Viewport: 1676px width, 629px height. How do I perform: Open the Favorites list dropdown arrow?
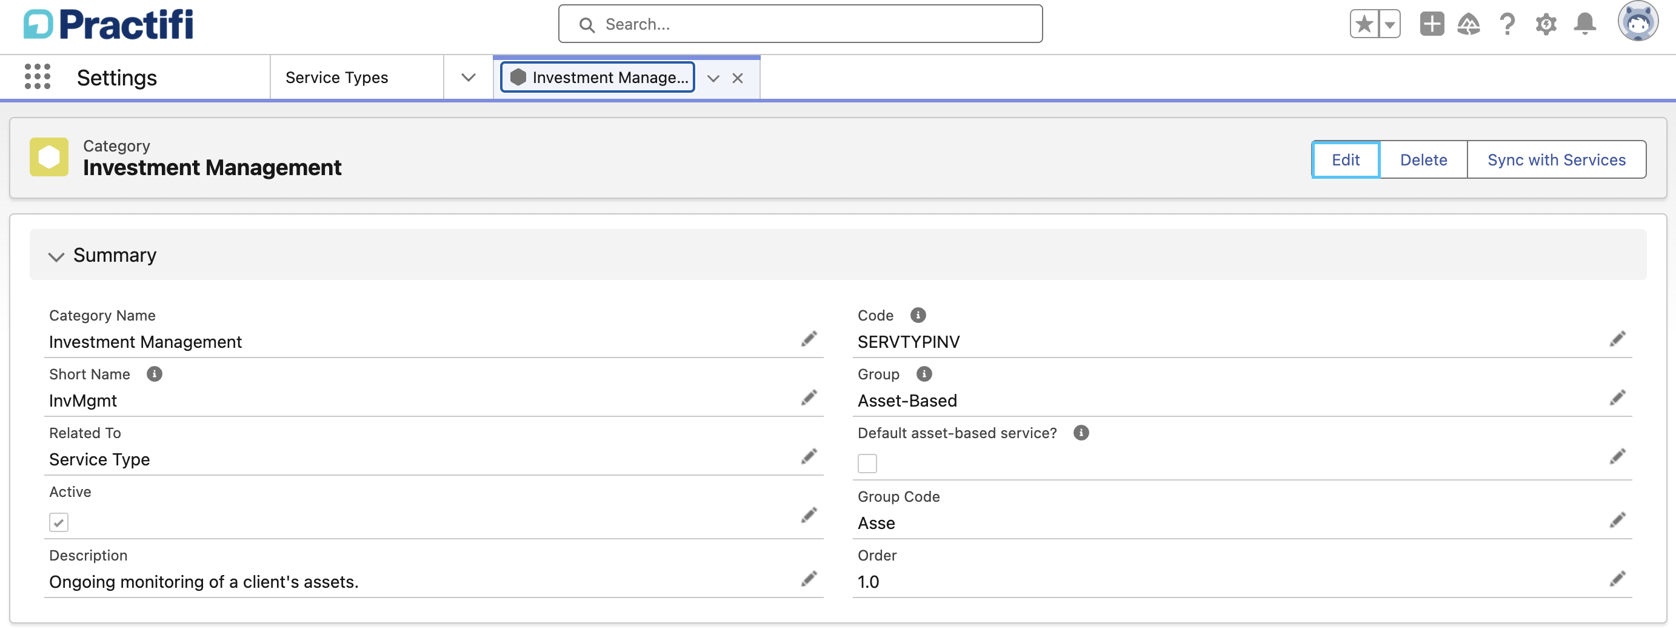[x=1390, y=25]
